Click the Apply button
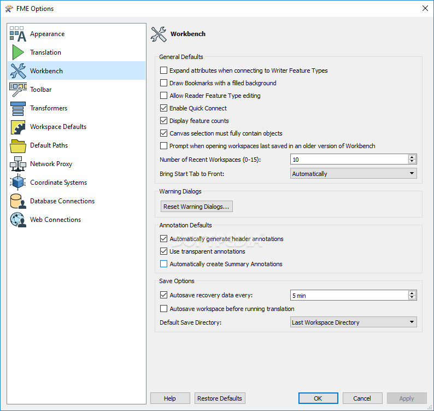Screen dimensions: 434x411 (x=407, y=398)
